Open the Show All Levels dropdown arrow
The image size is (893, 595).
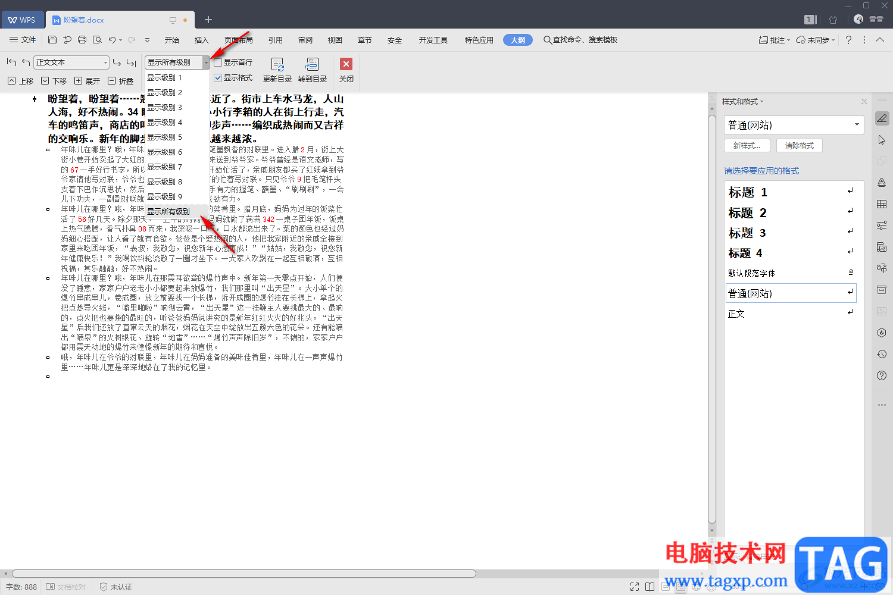(x=206, y=62)
